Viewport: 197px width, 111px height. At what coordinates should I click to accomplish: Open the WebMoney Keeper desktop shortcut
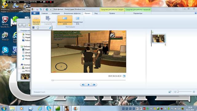5,7
